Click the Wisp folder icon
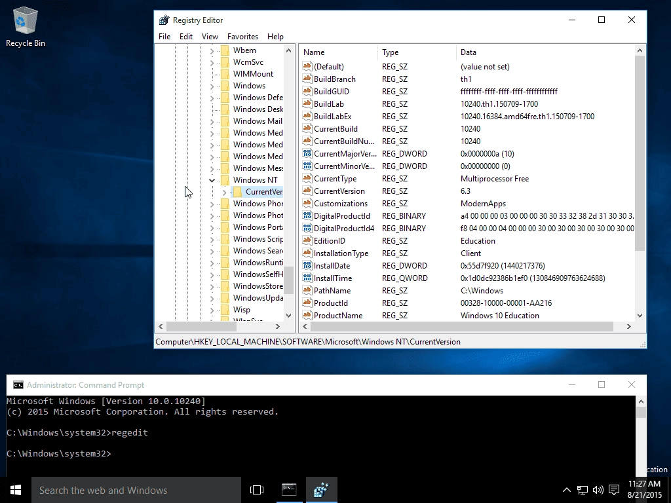The width and height of the screenshot is (671, 503). point(225,310)
